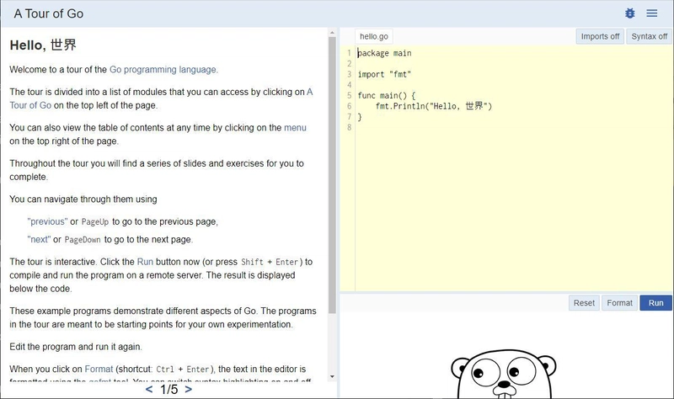Click the fmt.Println code line
The image size is (674, 399).
coord(434,106)
